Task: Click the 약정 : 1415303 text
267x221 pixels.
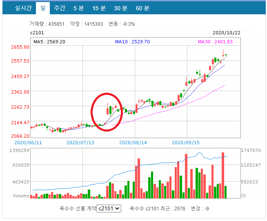Action: pyautogui.click(x=87, y=24)
